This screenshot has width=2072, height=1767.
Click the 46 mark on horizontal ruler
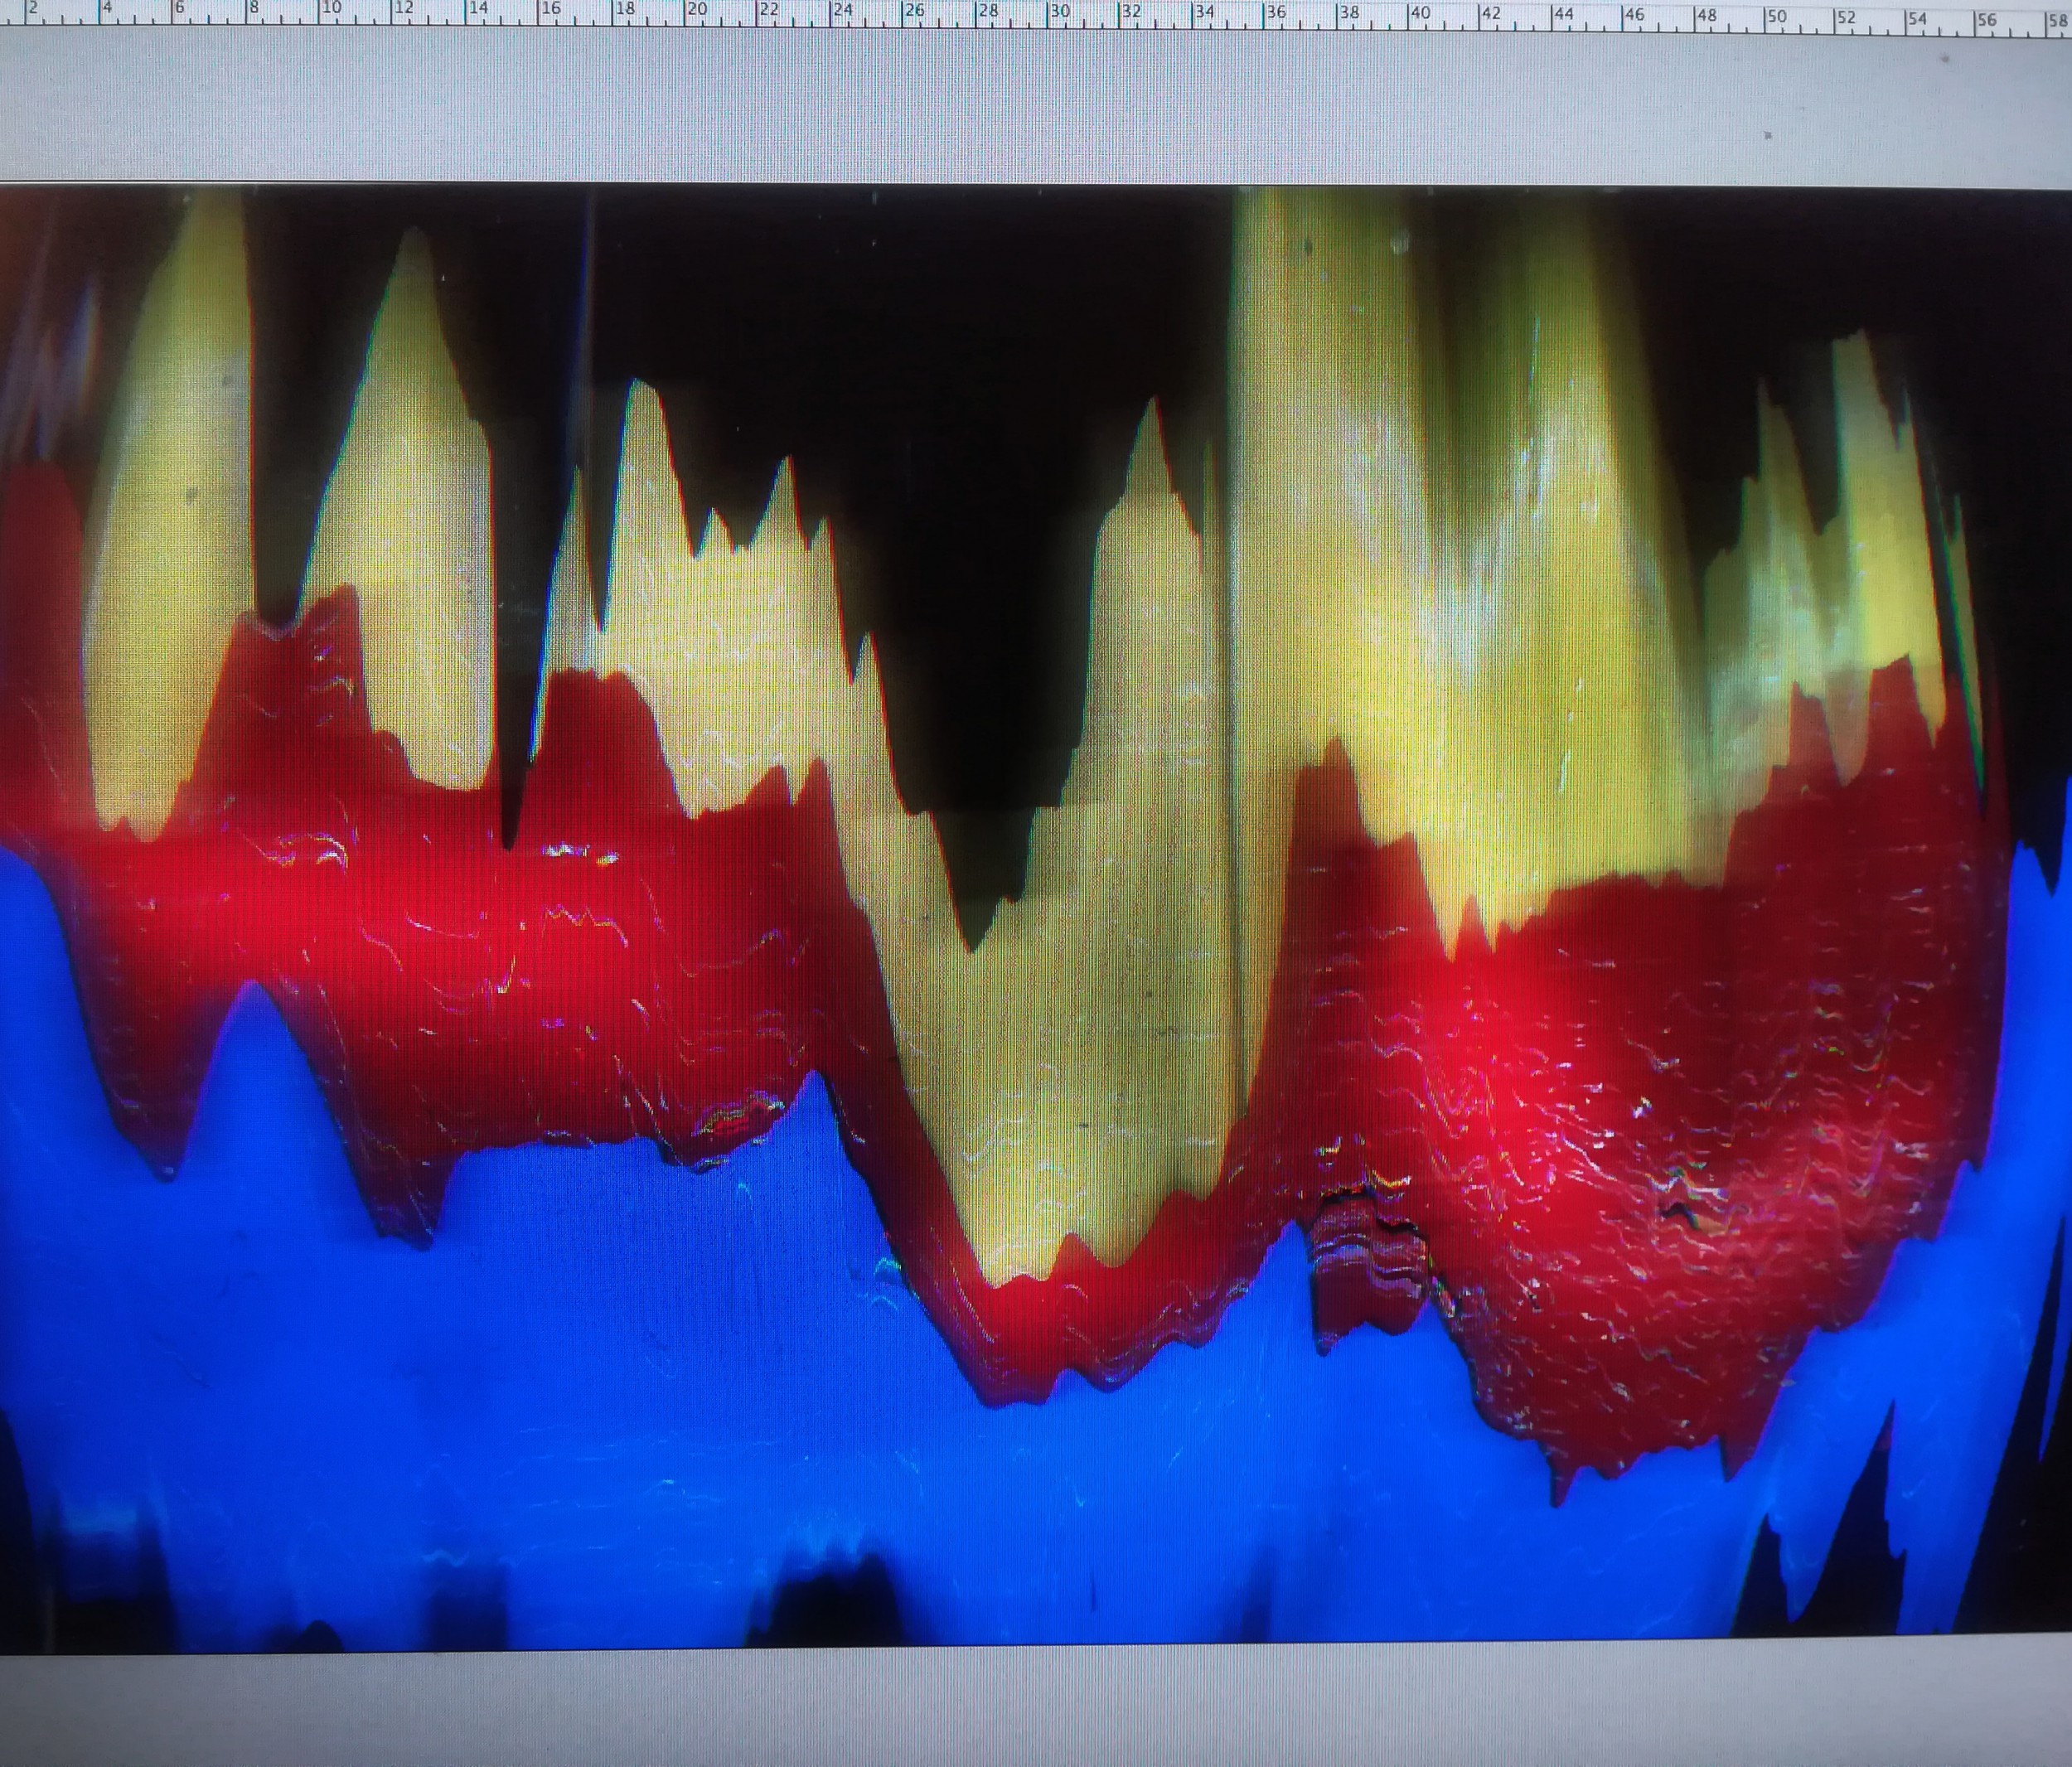point(1634,16)
